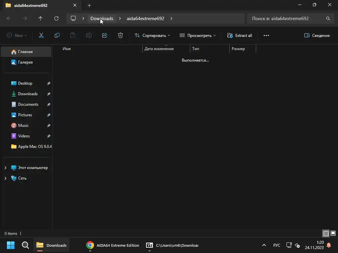Toggle the Сведения details pane
This screenshot has width=338, height=253.
(x=317, y=36)
